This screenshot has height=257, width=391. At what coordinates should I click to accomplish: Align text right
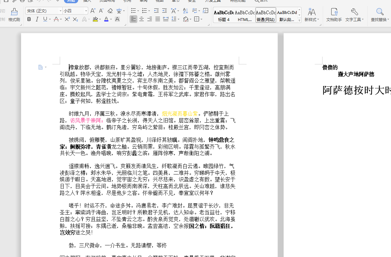(150, 19)
